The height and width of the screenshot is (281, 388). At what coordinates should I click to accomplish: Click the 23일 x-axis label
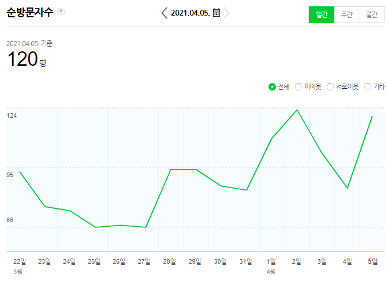tap(44, 261)
